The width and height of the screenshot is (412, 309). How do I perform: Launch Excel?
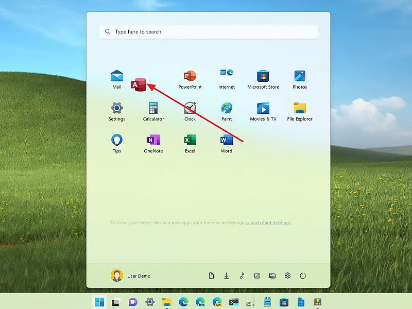pyautogui.click(x=190, y=144)
